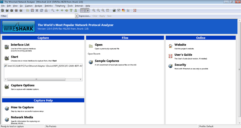Click Profile: Default in status bar
Screen dimensions: 241x128
(x=206, y=126)
